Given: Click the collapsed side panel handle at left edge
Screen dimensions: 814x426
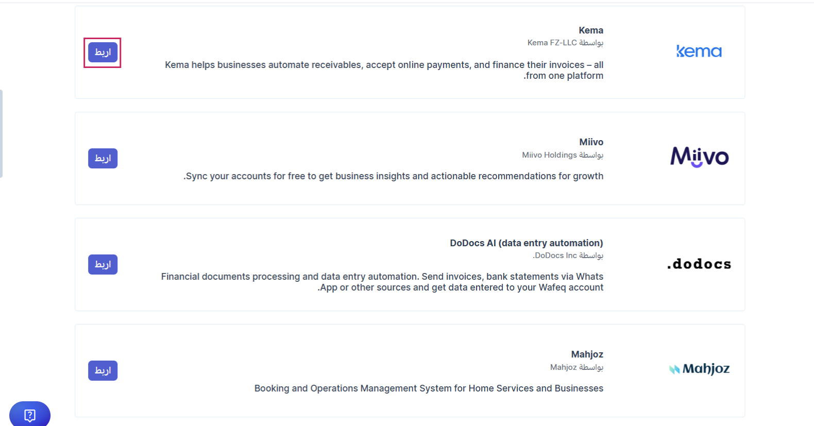Looking at the screenshot, I should tap(1, 134).
